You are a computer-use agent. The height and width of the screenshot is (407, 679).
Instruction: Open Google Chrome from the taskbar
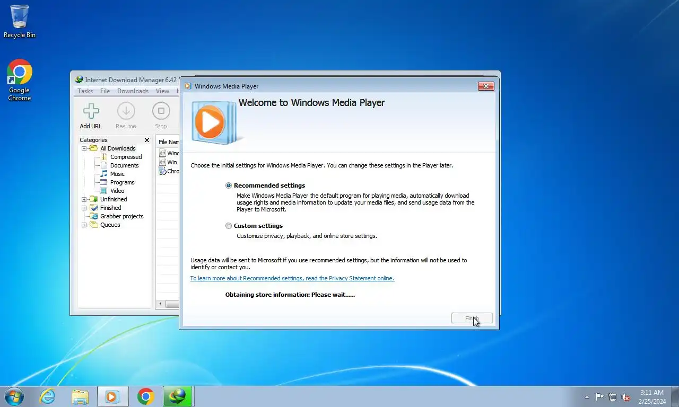click(145, 396)
